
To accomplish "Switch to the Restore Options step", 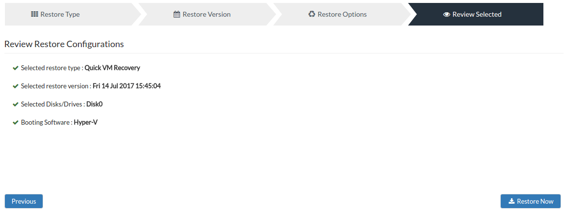I will (341, 14).
